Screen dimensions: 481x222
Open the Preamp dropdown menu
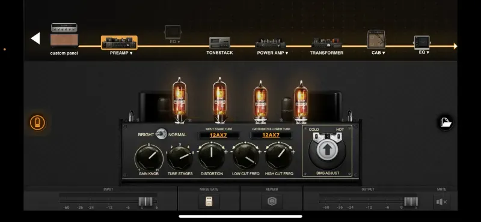pos(121,53)
